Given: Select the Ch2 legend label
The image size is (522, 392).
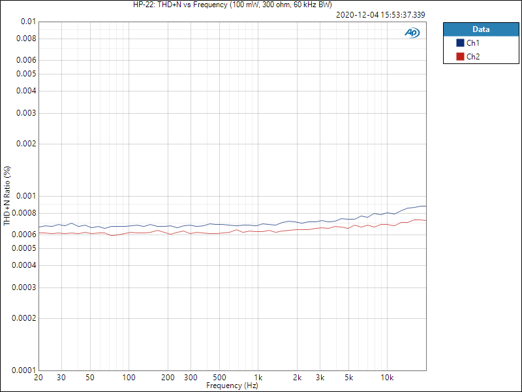Looking at the screenshot, I should pos(473,57).
